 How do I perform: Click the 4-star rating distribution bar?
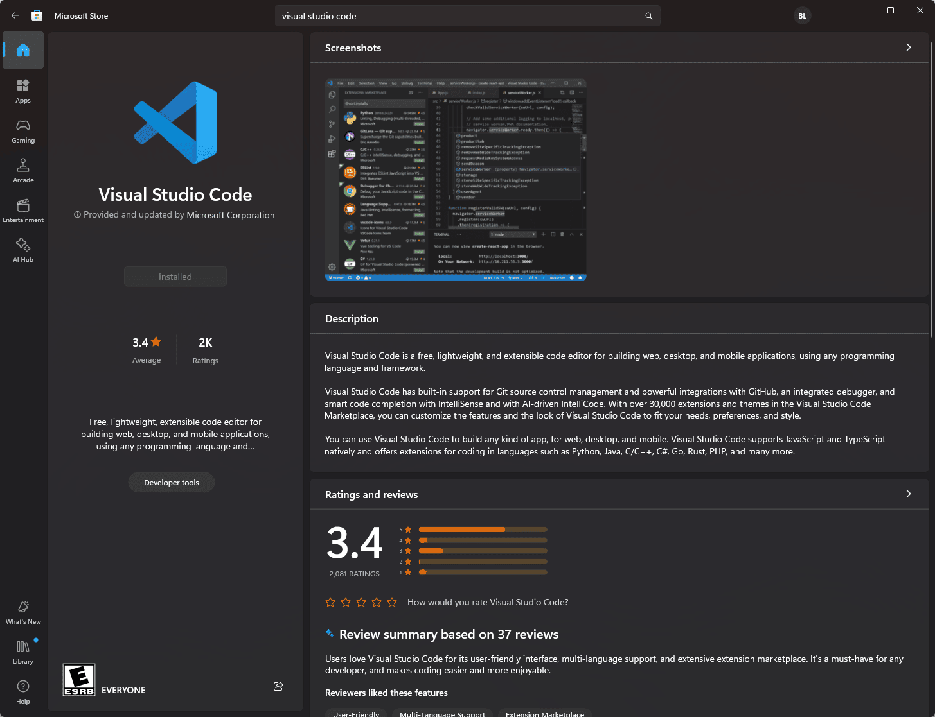[483, 540]
